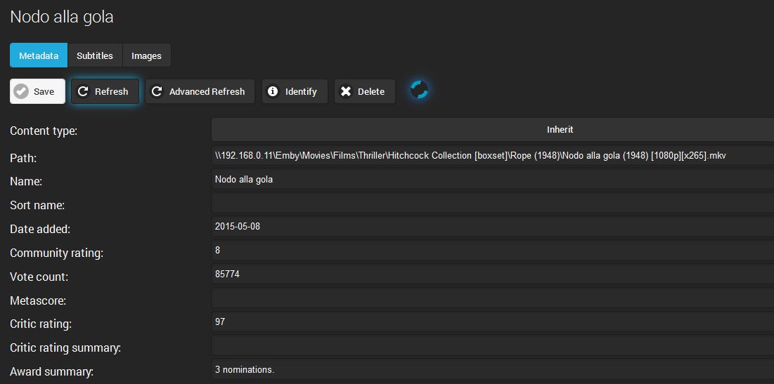Screen dimensions: 774x384
Task: Click the 'Critic rating summary:' label
Action: pos(65,348)
